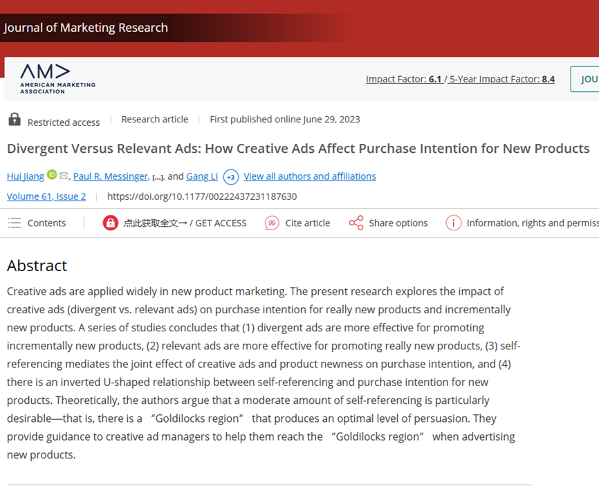599x489 pixels.
Task: Click the email envelope icon by Hui Jiang
Action: pos(64,176)
